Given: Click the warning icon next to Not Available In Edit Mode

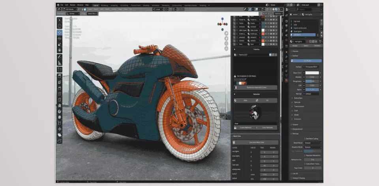Looking at the screenshot, I should (x=235, y=76).
